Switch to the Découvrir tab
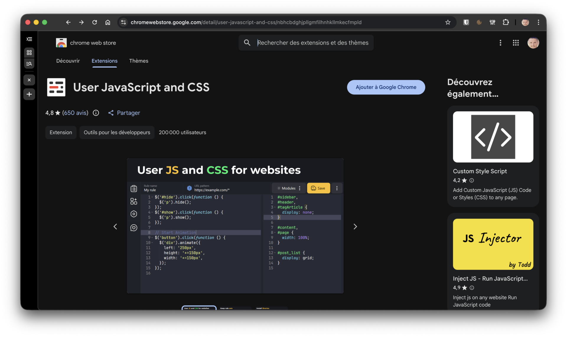 (x=68, y=61)
